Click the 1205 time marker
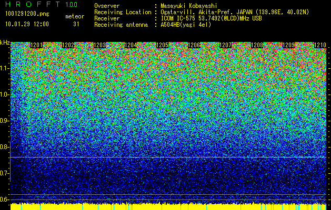Screen dimensions: 331x210 [163, 45]
